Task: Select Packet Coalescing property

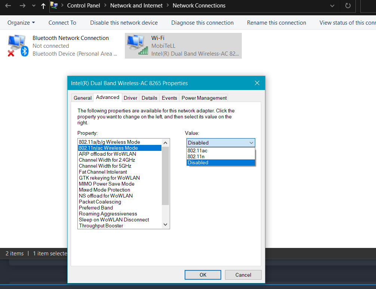Action: (120, 202)
